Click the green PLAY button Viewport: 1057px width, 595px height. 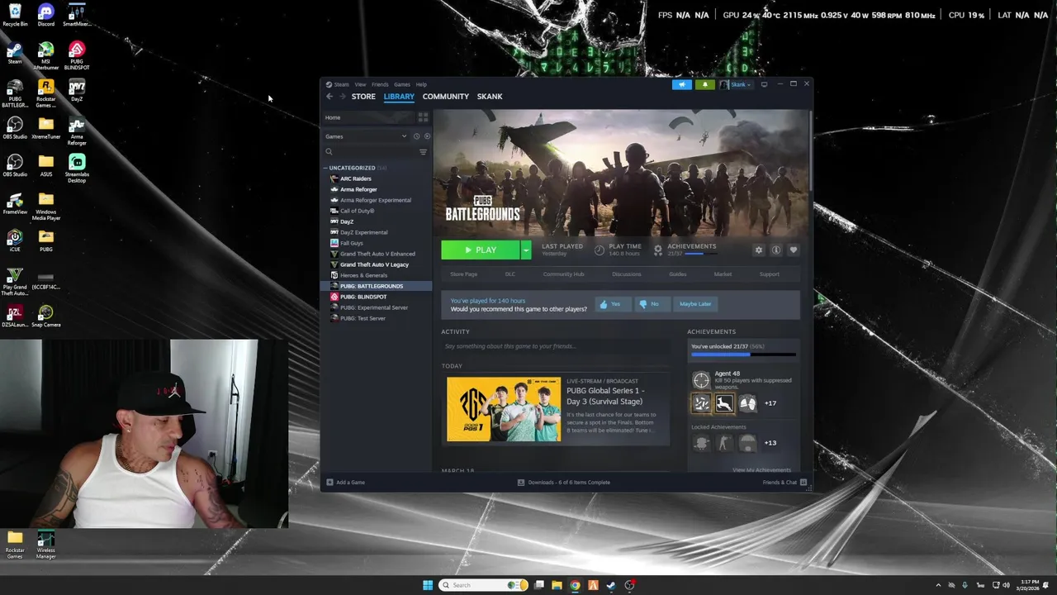(481, 250)
